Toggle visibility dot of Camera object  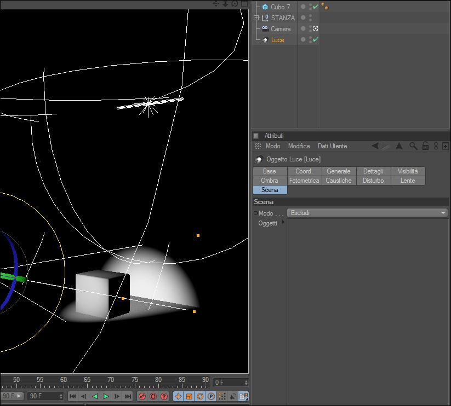(x=310, y=27)
